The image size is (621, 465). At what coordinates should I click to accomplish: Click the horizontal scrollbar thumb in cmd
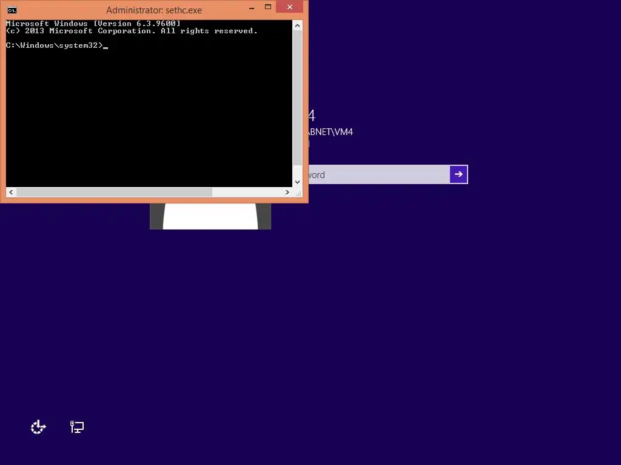coord(114,192)
